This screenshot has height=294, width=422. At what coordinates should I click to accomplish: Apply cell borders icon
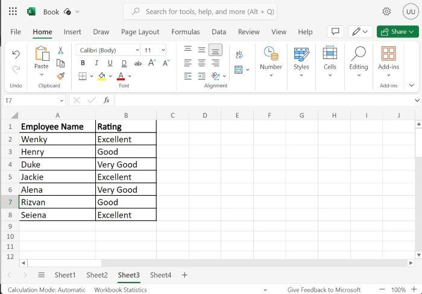pyautogui.click(x=83, y=76)
